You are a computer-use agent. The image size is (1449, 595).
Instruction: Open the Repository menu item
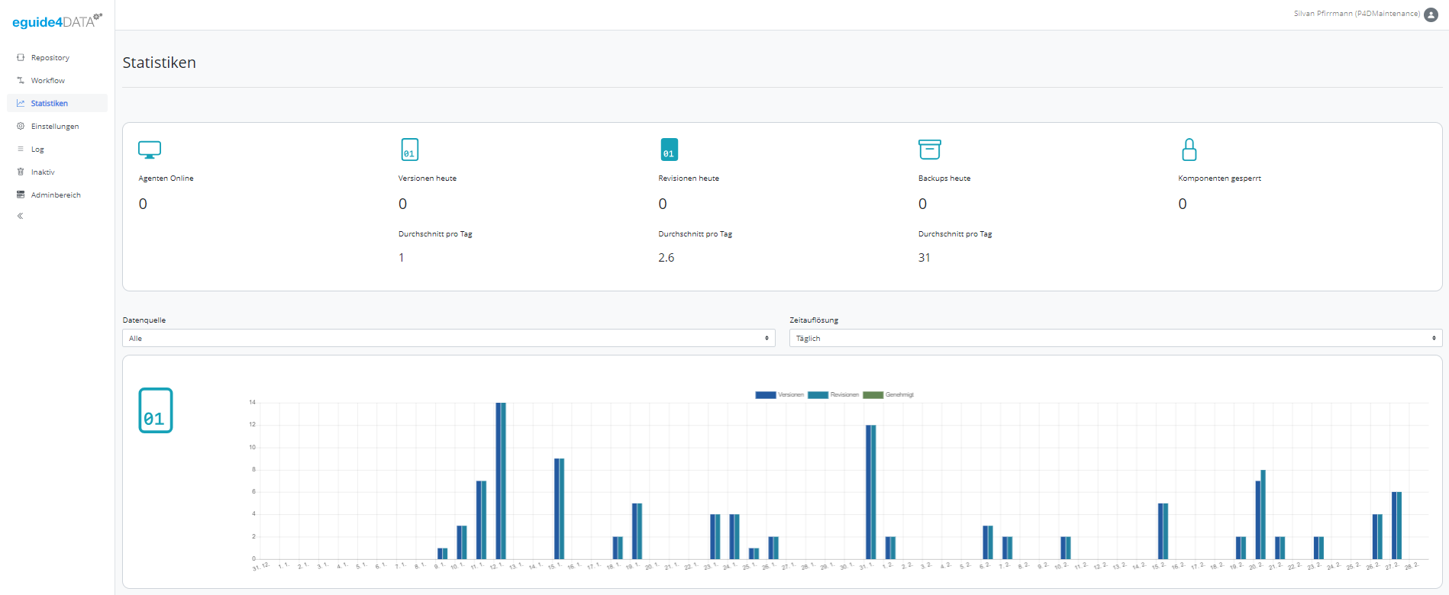pos(50,58)
